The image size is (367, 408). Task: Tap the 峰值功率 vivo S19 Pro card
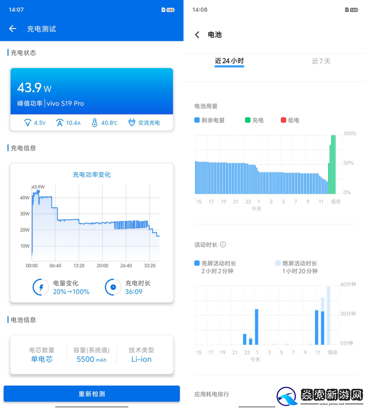pos(92,90)
